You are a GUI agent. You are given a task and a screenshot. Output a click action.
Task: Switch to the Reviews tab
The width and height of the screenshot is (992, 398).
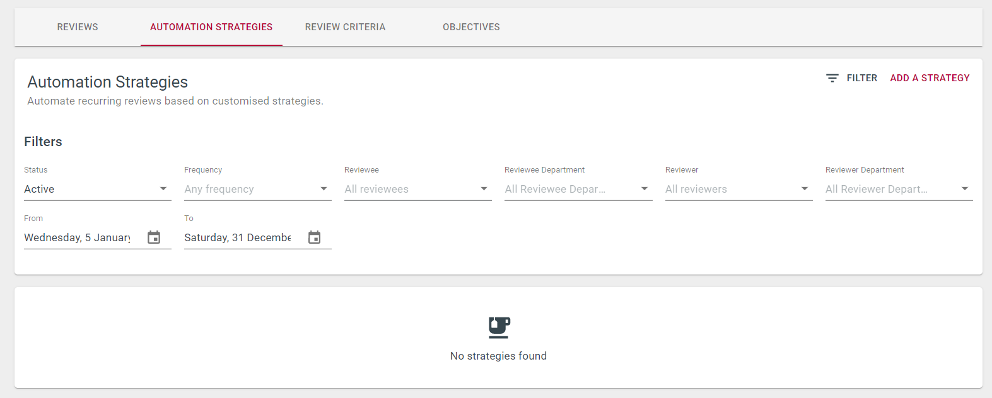click(78, 27)
